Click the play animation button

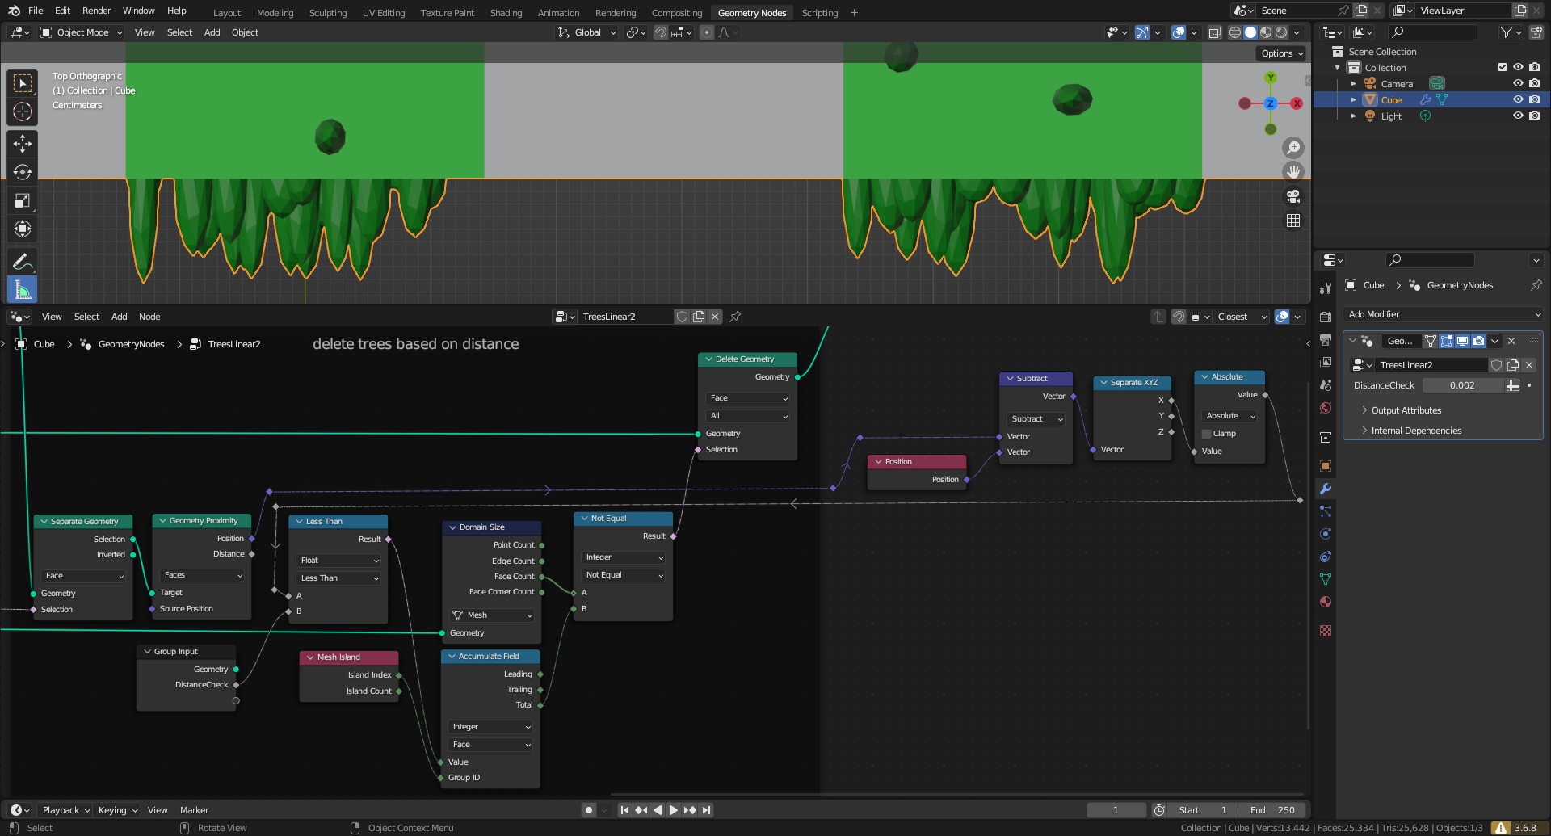click(673, 810)
